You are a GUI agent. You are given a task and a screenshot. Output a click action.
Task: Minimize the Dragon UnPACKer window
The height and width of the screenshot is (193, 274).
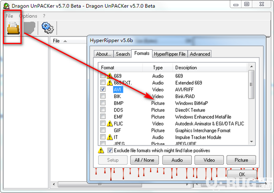pos(236,5)
